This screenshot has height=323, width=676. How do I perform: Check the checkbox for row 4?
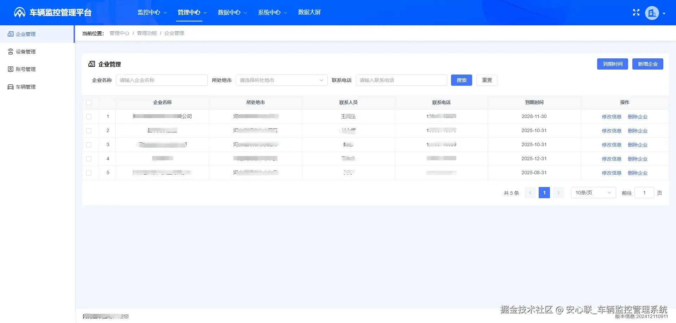[89, 159]
